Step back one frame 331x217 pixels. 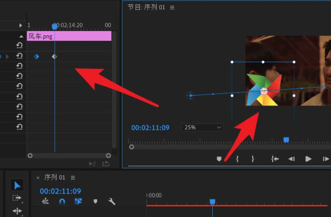coord(292,159)
